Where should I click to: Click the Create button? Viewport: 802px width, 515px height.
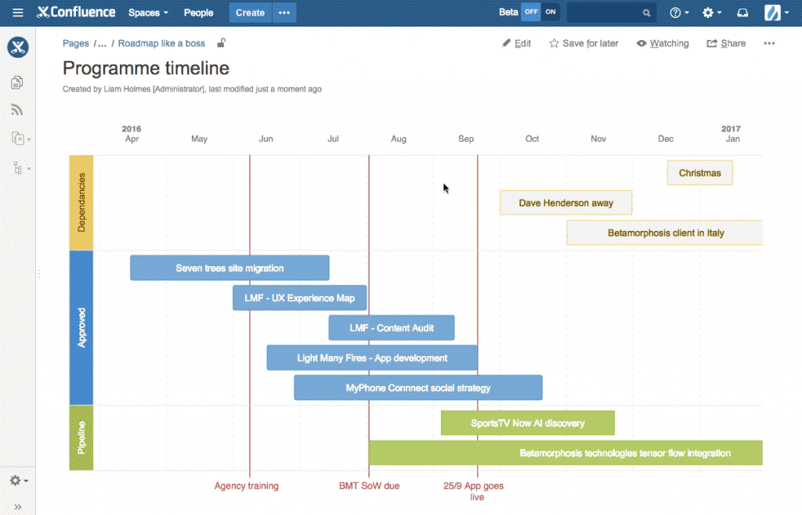click(249, 13)
